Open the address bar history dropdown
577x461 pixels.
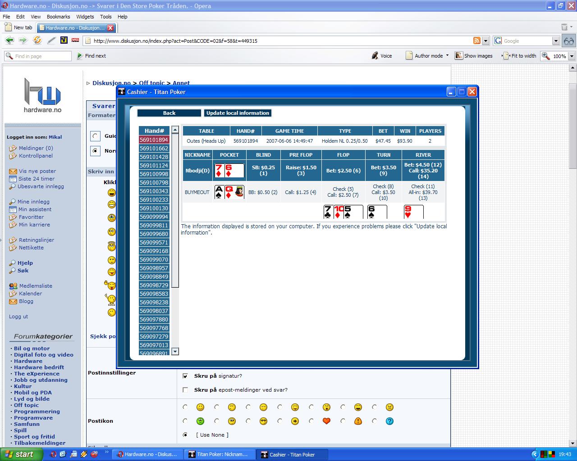(485, 41)
